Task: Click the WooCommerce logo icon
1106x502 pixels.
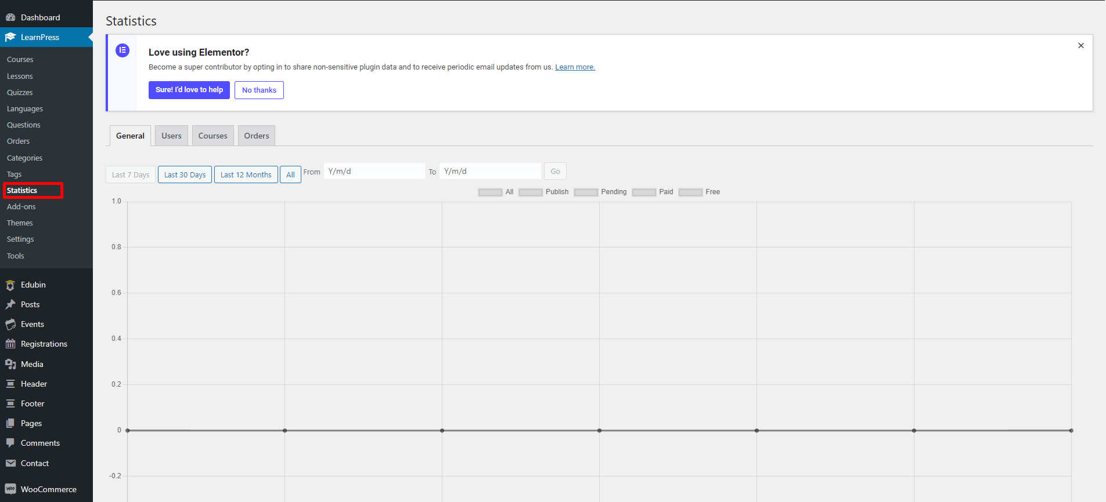Action: (x=10, y=489)
